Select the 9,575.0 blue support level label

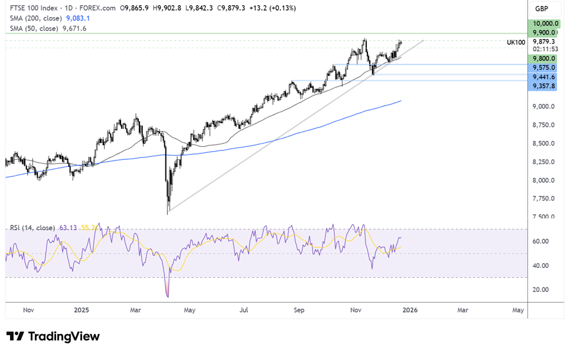544,68
